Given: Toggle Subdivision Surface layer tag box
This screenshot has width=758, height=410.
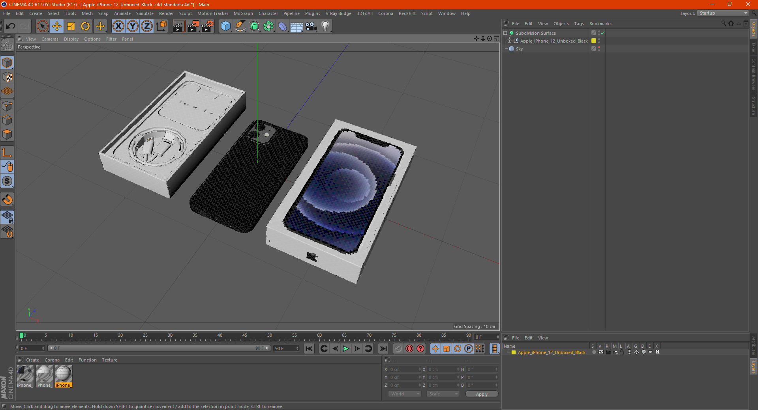Looking at the screenshot, I should tap(593, 33).
